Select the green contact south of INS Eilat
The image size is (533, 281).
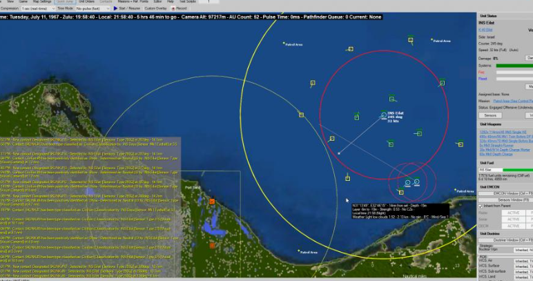pos(391,144)
